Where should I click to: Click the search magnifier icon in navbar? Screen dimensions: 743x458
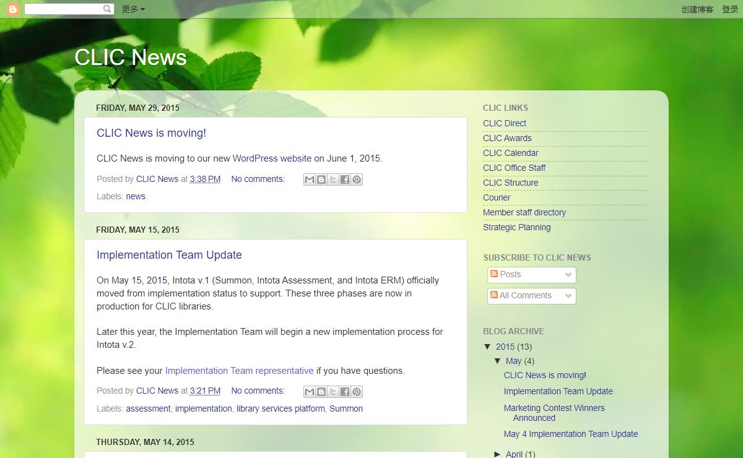click(107, 9)
